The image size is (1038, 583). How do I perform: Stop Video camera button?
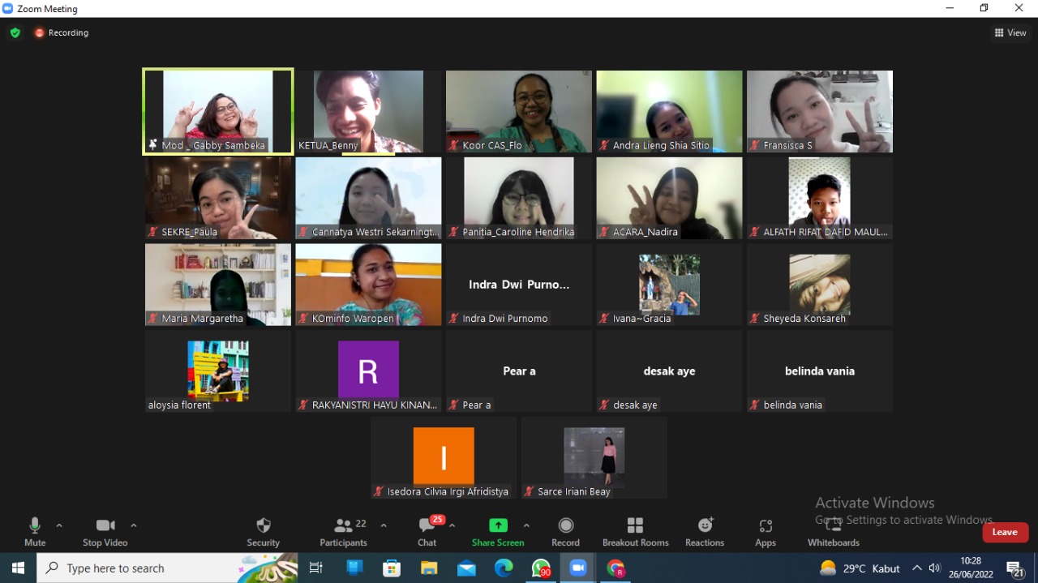point(105,532)
